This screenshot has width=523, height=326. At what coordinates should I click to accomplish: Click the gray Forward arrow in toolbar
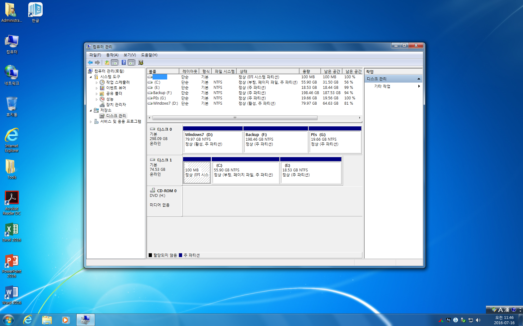coord(97,62)
